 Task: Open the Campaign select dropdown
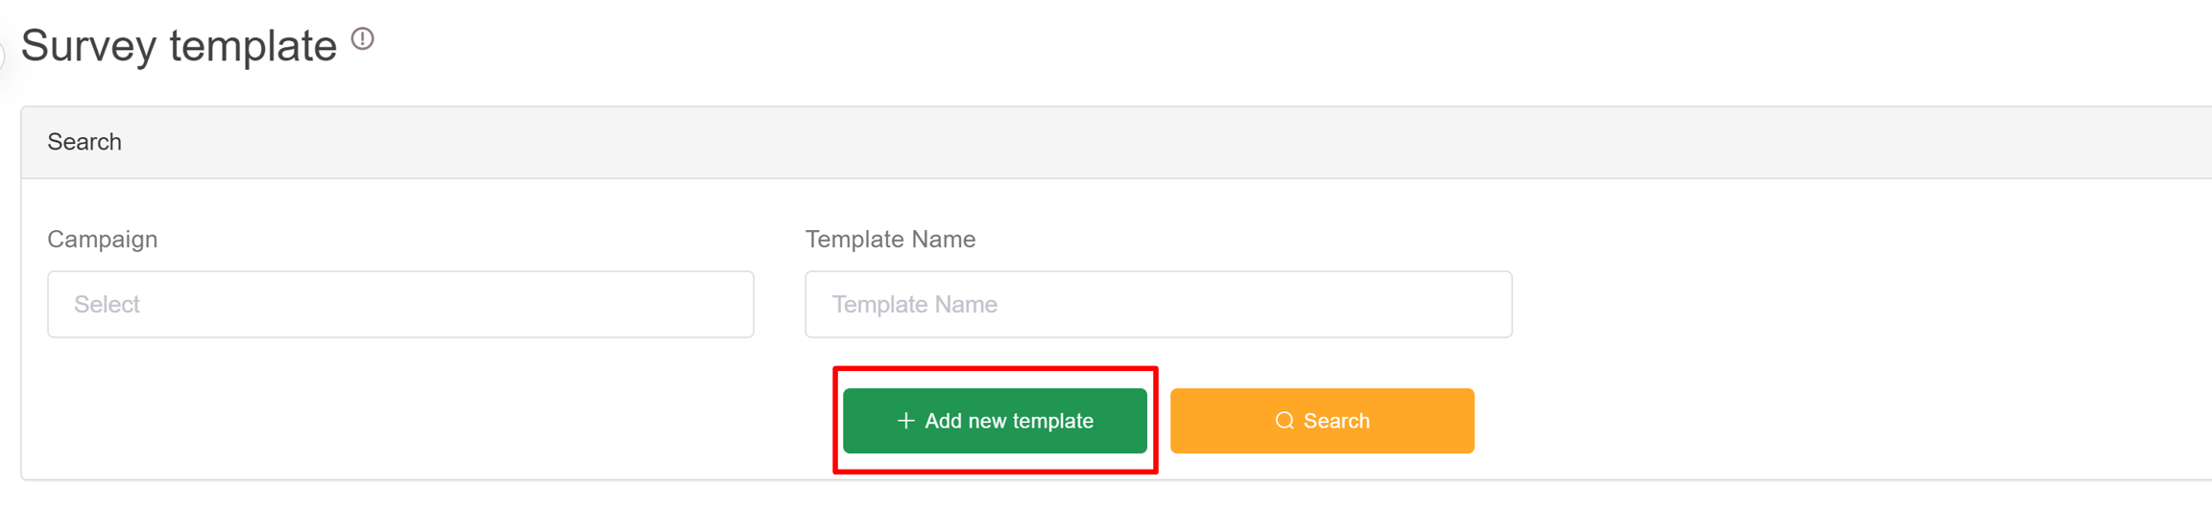coord(400,304)
